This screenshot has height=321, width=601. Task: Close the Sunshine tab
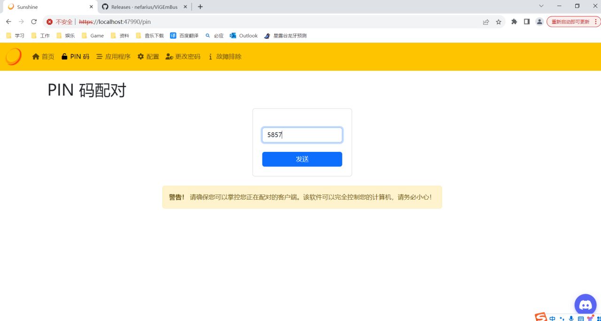click(x=91, y=7)
